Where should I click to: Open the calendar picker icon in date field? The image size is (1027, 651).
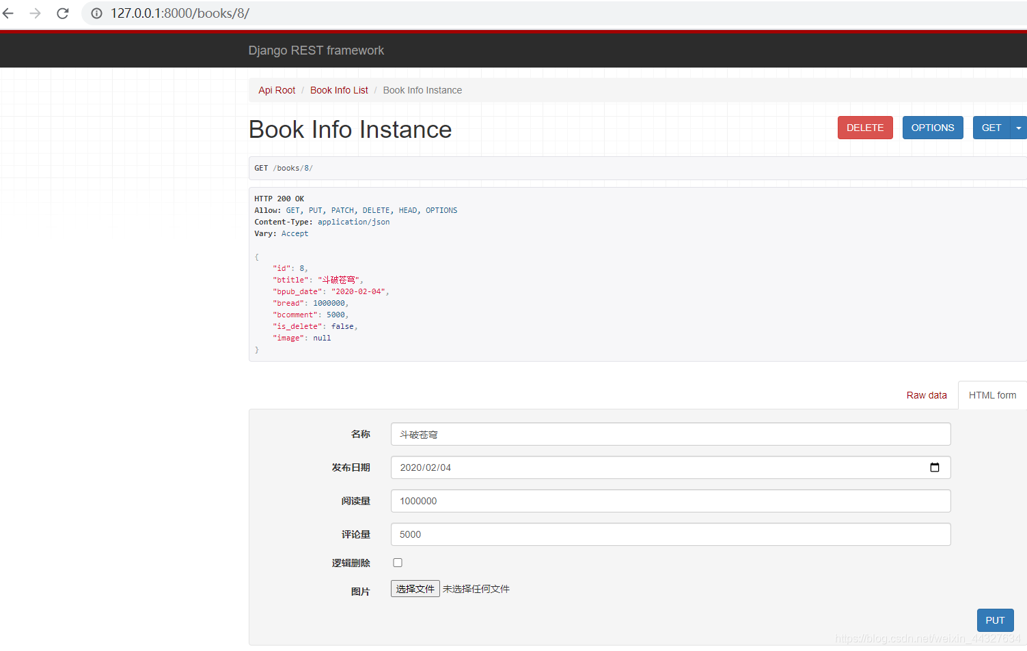935,467
